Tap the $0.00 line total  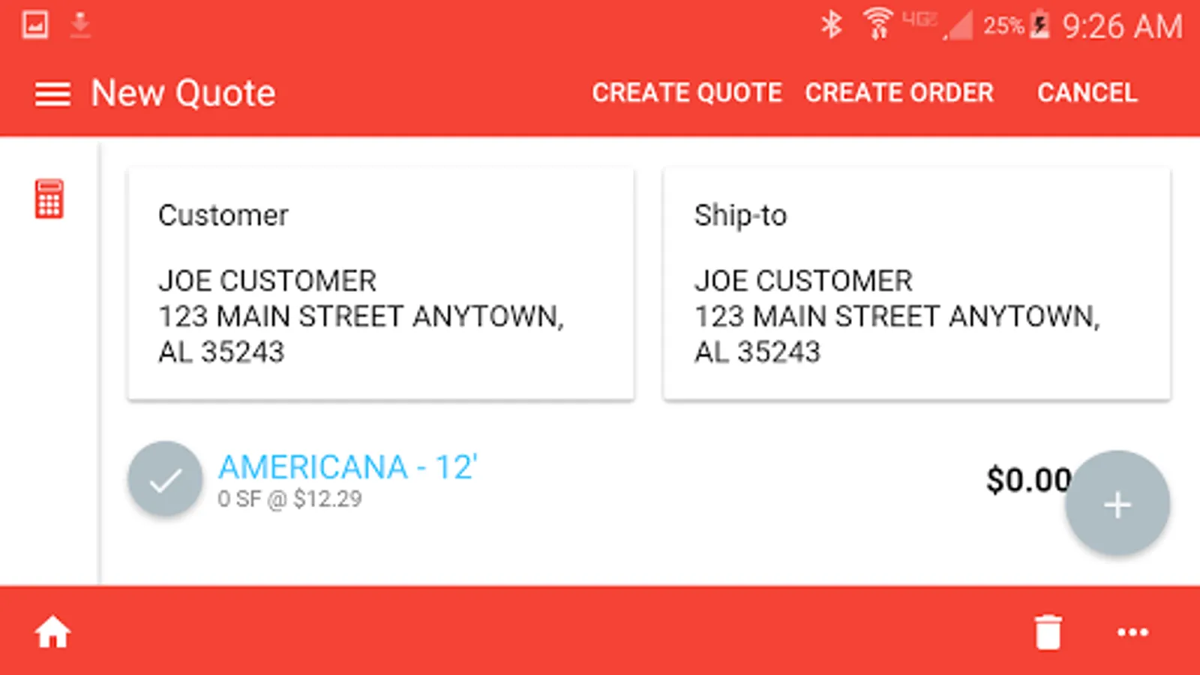point(1027,480)
